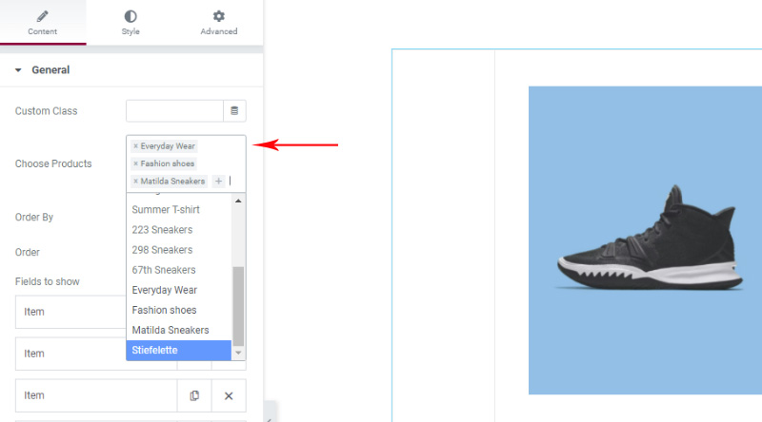Choose Matilda Sneakers in the dropdown options

(179, 330)
